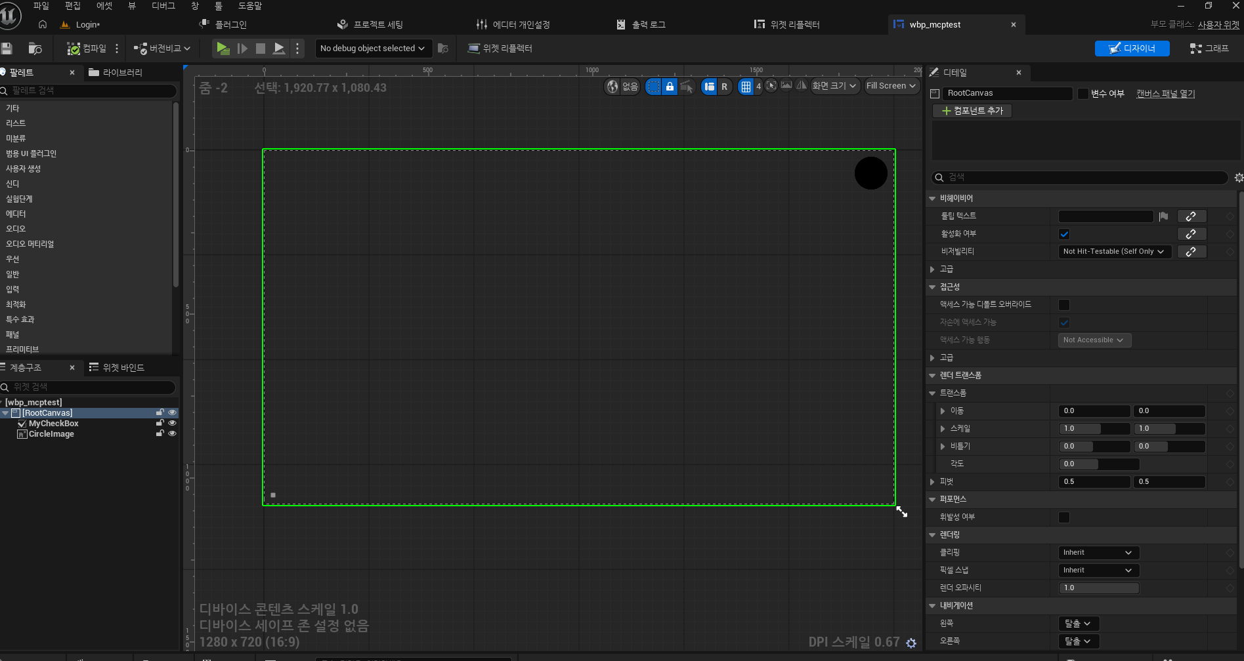The width and height of the screenshot is (1244, 661).
Task: Click the bind link button for 비저빌리티
Action: coord(1191,252)
